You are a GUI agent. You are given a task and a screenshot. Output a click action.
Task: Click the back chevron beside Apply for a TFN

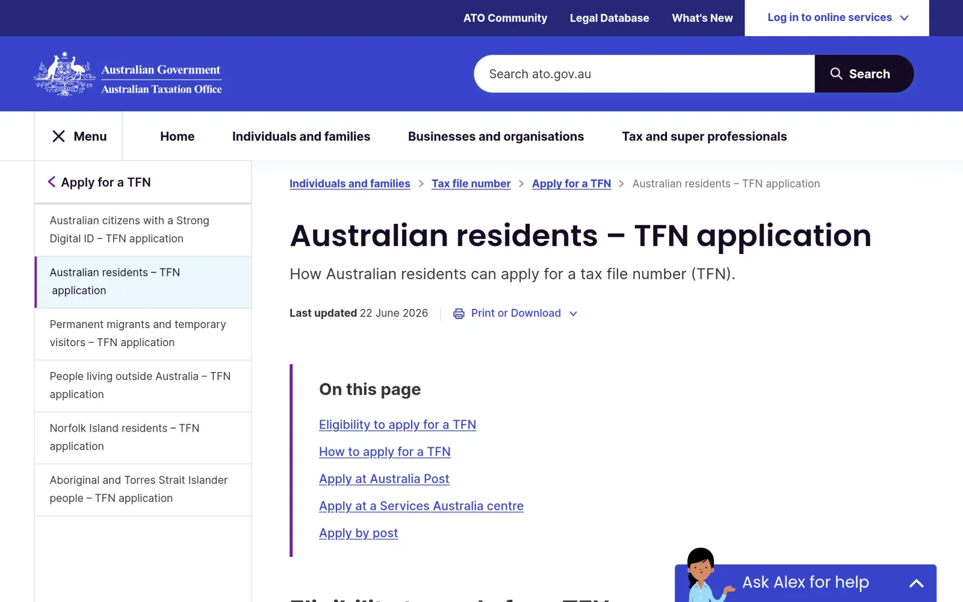tap(52, 182)
